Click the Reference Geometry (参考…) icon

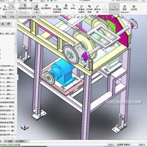click(73, 7)
